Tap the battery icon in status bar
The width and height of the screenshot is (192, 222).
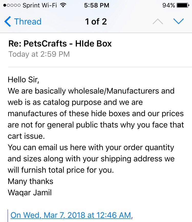pyautogui.click(x=183, y=5)
